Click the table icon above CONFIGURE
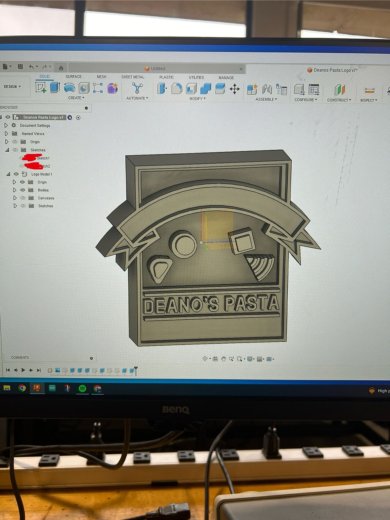390x520 pixels. point(314,90)
